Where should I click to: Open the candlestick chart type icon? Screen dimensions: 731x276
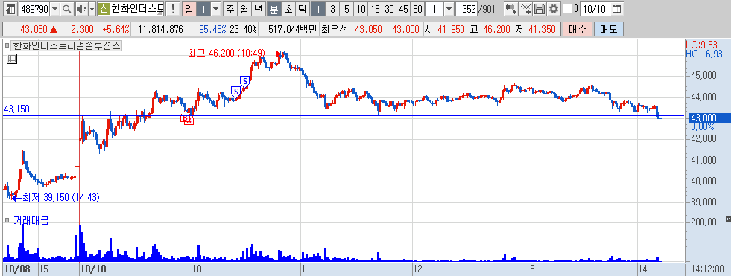pos(511,8)
